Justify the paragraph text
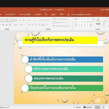 click(x=39, y=25)
